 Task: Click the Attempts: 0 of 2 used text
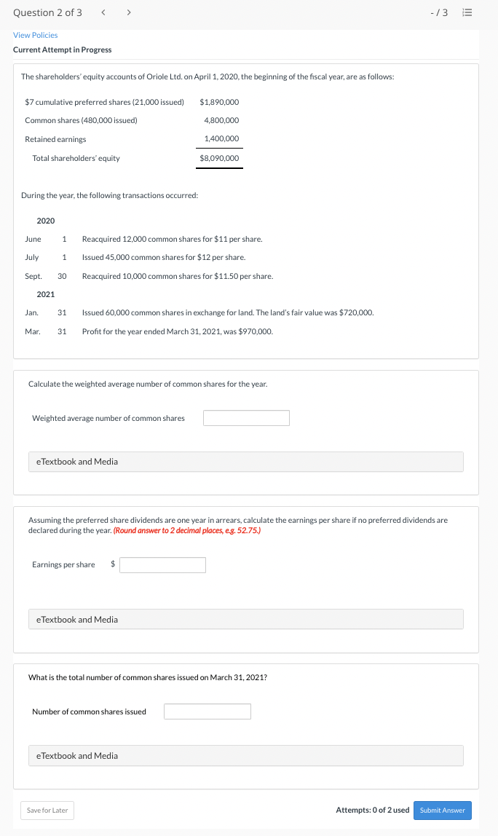(x=372, y=810)
